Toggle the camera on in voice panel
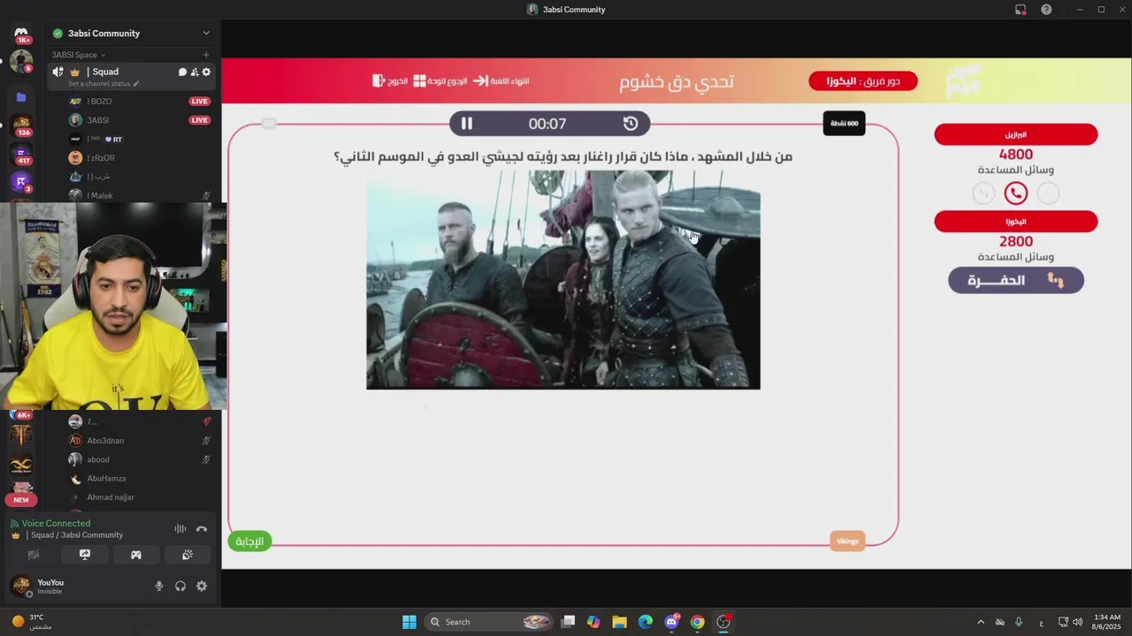 pos(34,555)
